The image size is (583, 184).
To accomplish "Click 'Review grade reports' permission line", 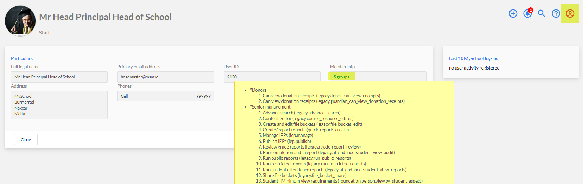I will [x=311, y=147].
